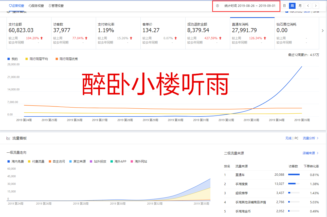Click the red up arrow in 支付金额 card
The height and width of the screenshot is (217, 327).
[x=42, y=38]
